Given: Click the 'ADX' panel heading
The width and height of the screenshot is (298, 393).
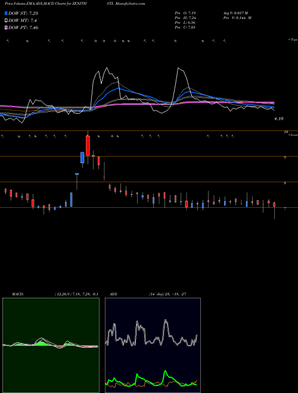Looking at the screenshot, I should point(113,294).
